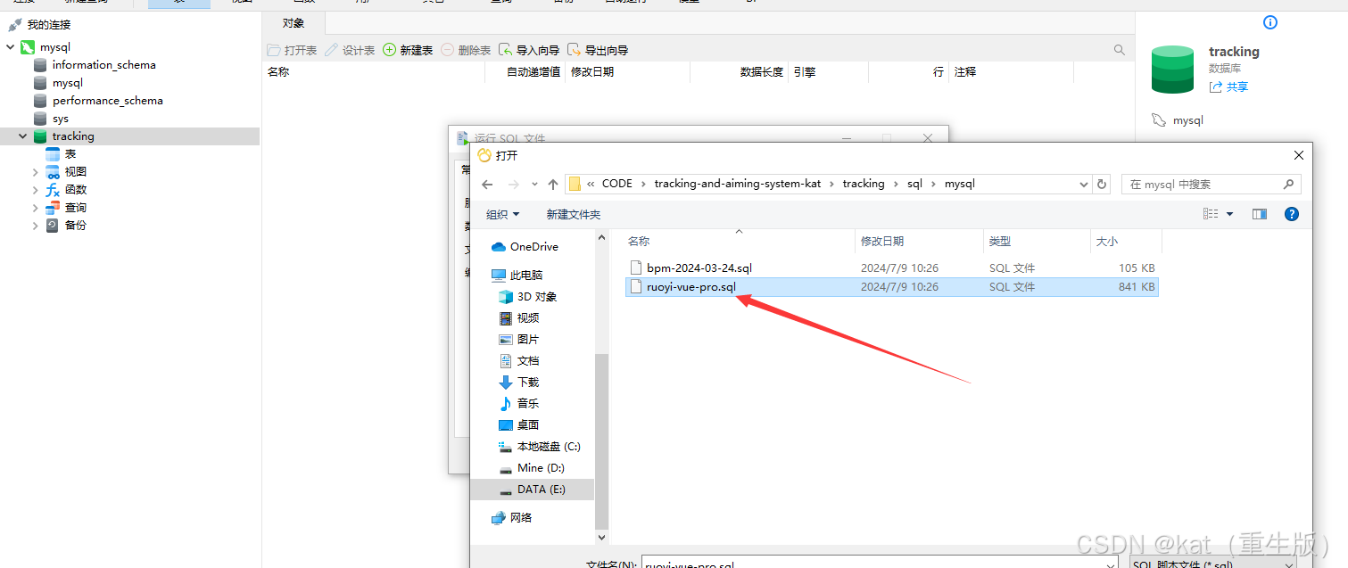Switch to the 对象 tab

tap(291, 22)
